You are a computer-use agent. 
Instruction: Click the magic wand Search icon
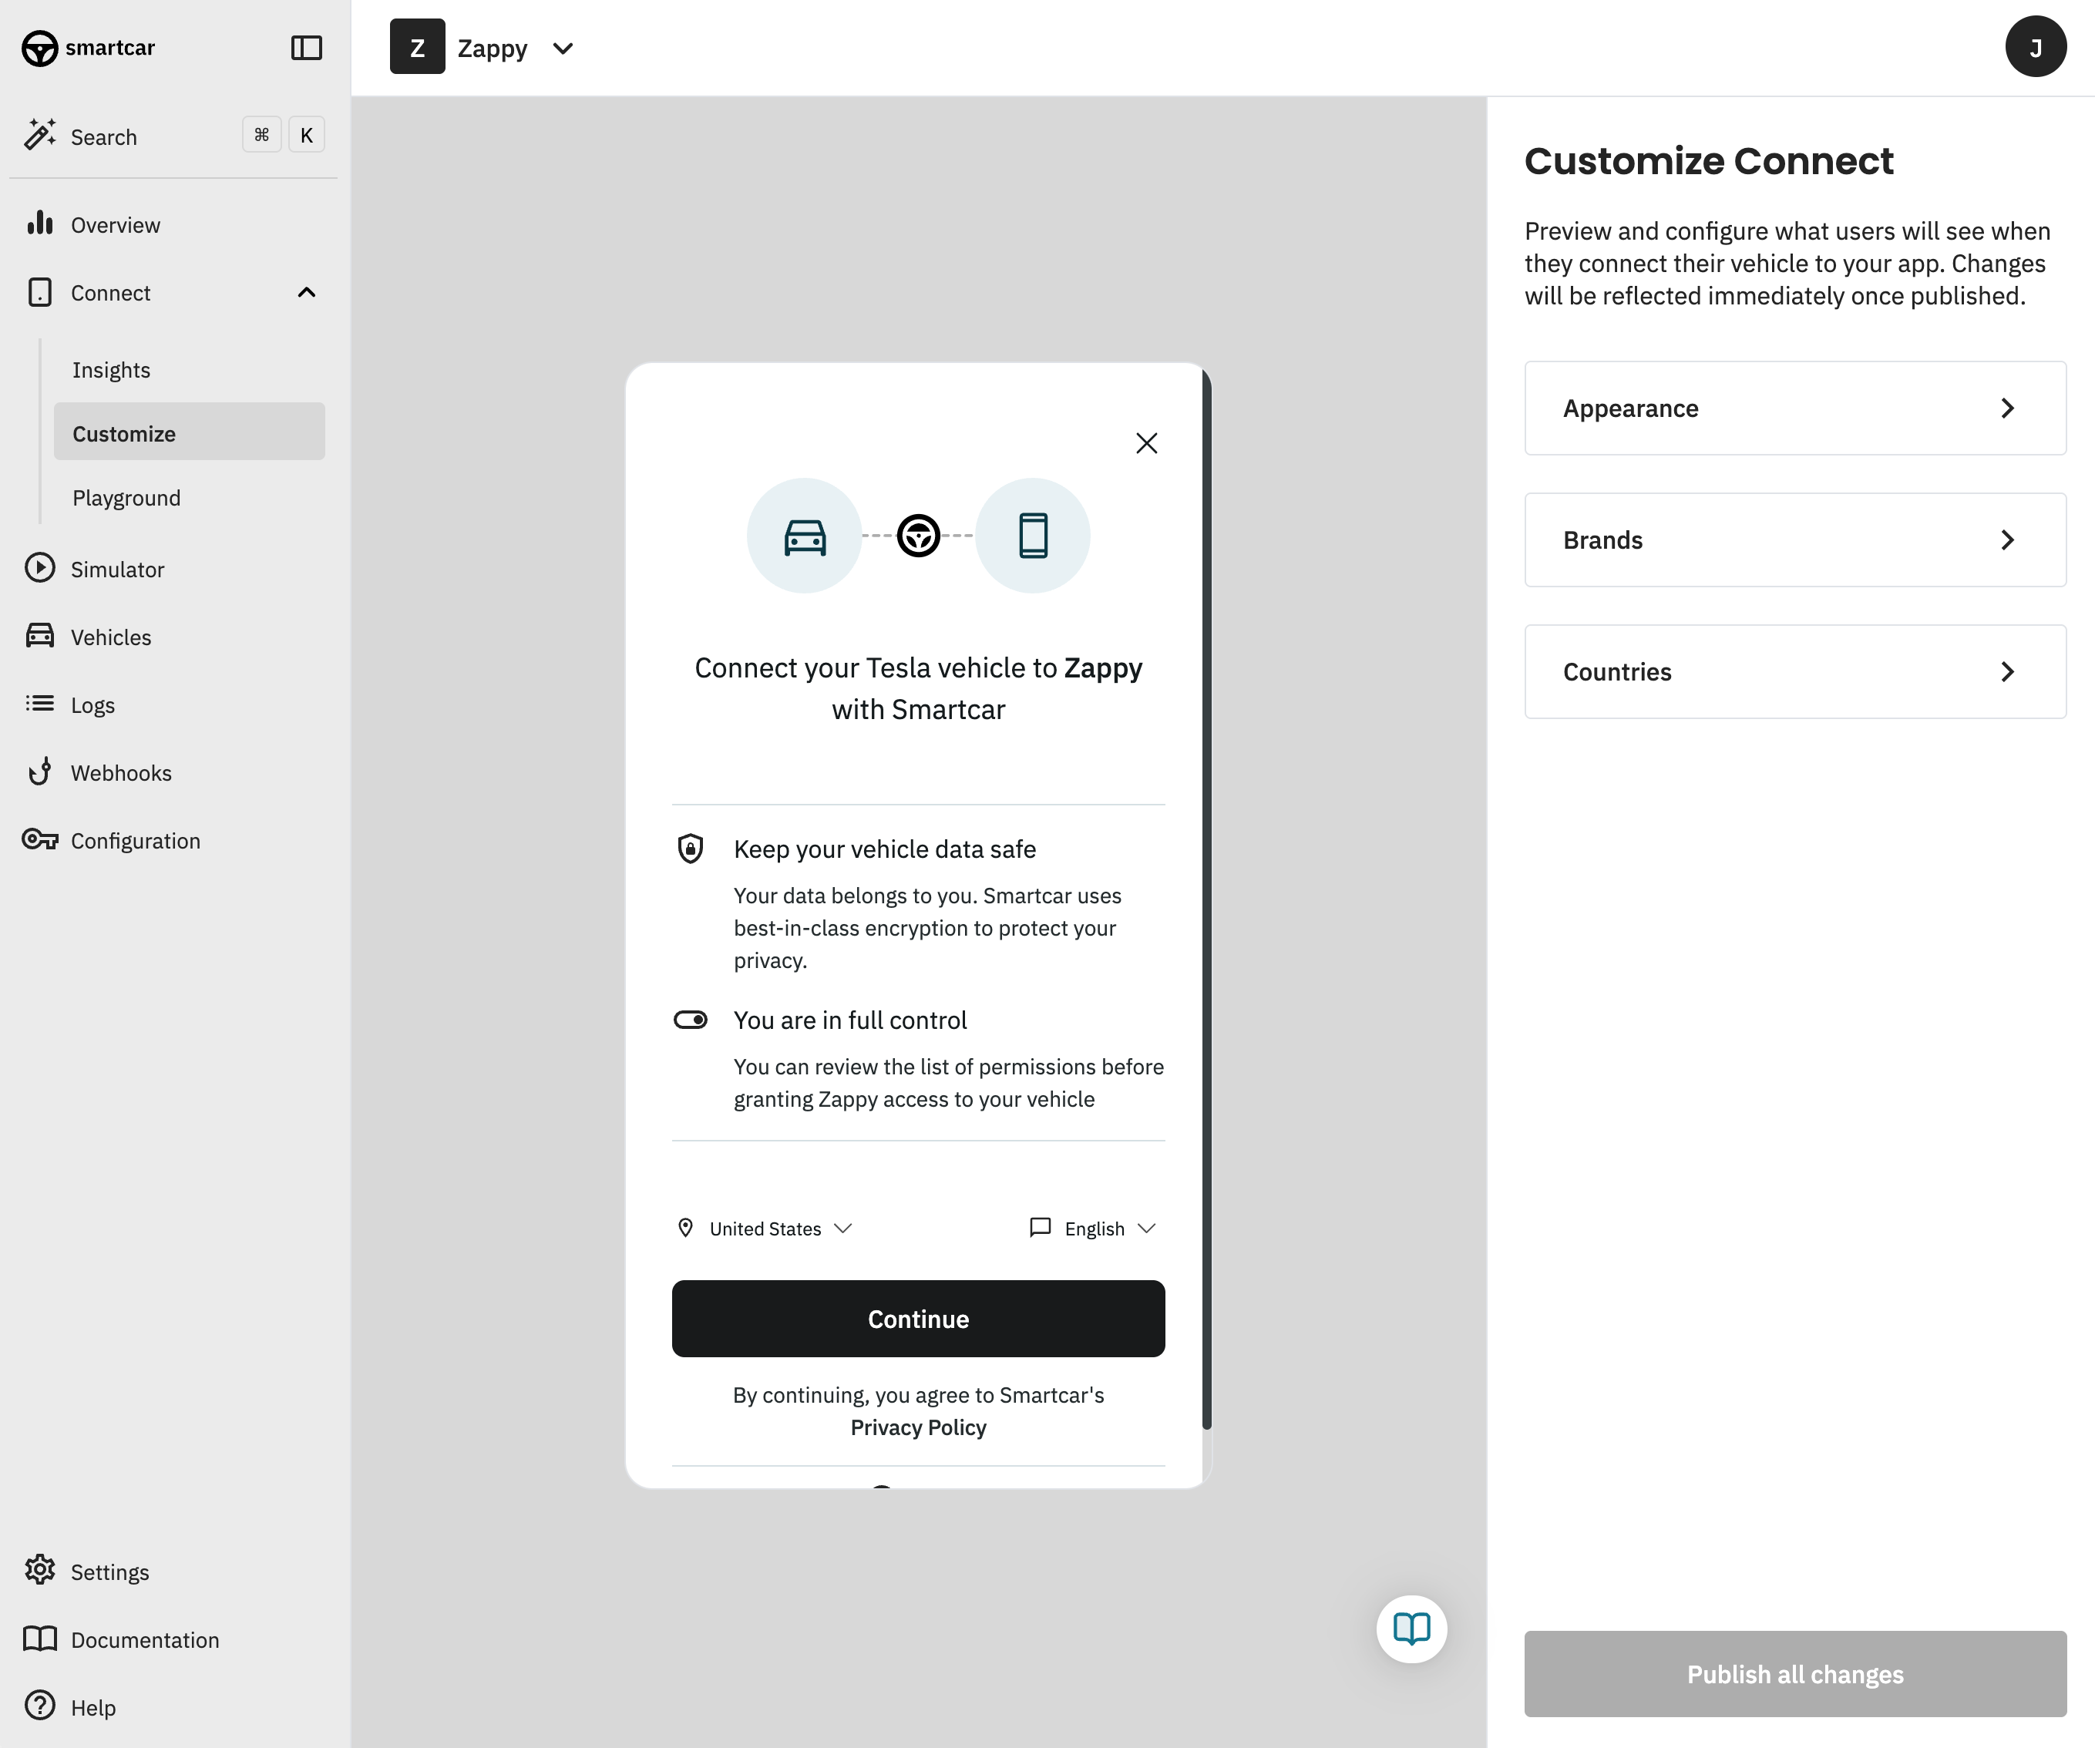(40, 135)
